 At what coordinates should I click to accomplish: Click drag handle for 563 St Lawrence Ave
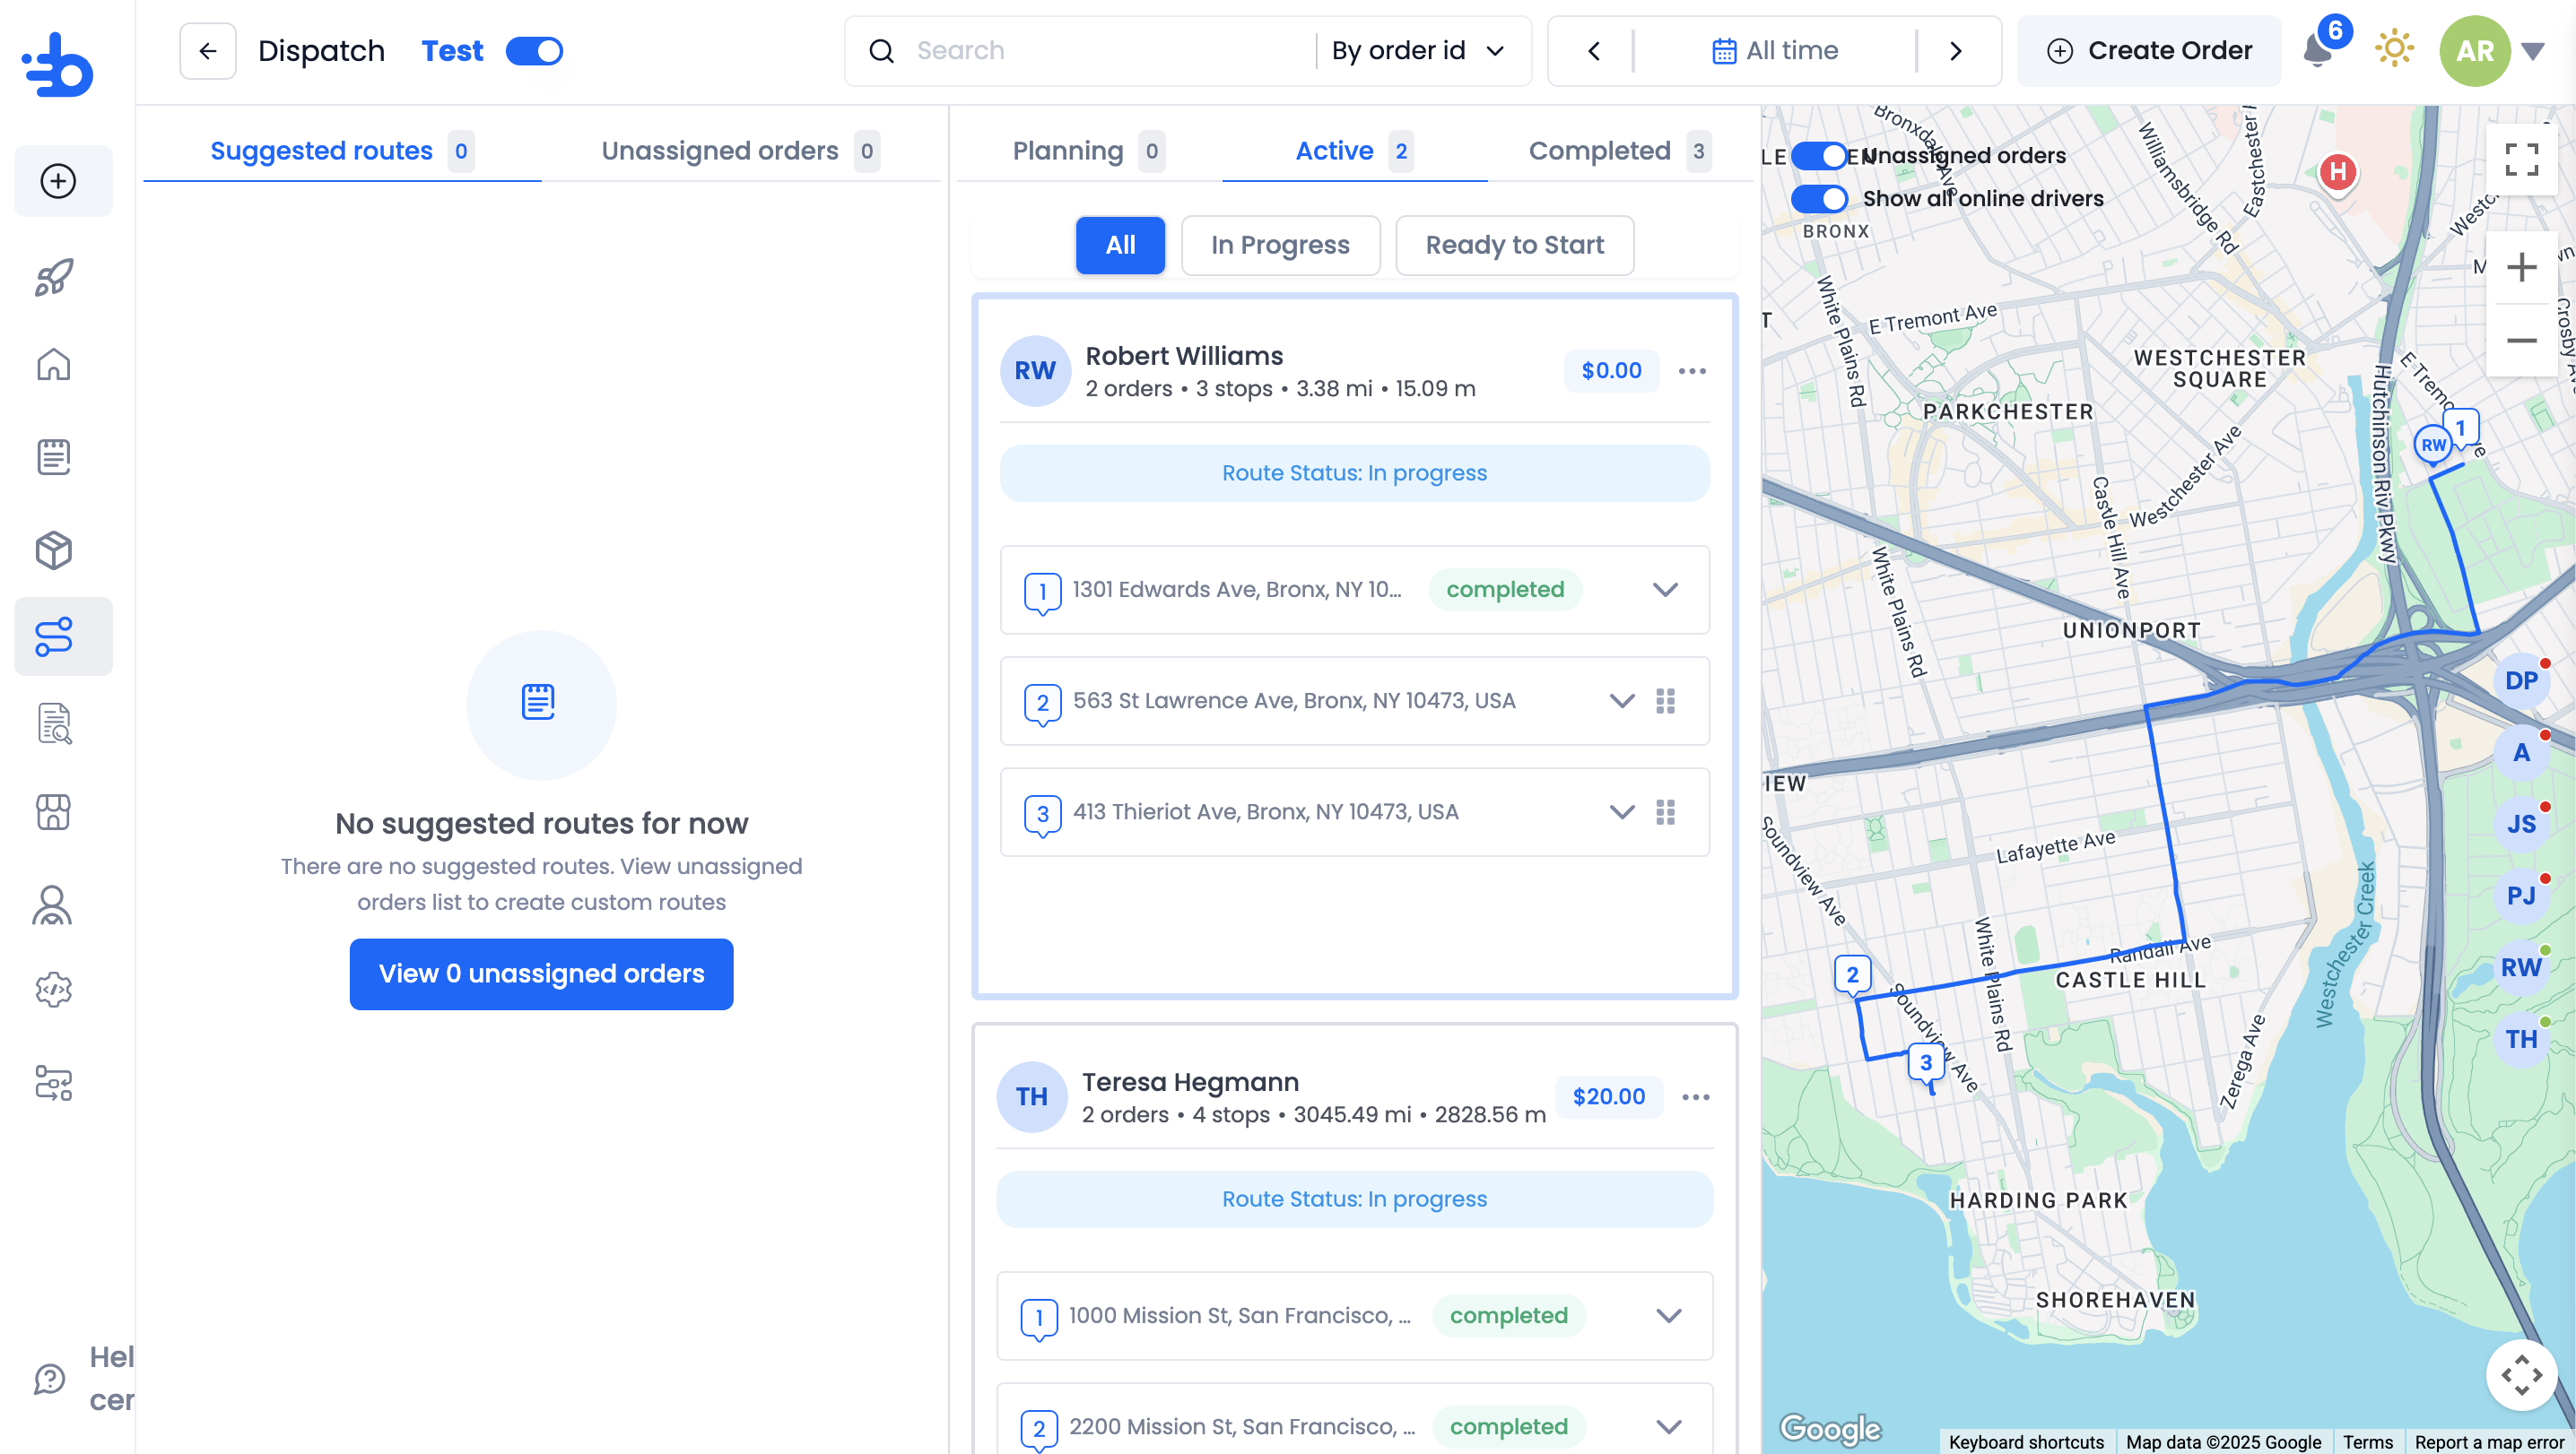(x=1666, y=702)
